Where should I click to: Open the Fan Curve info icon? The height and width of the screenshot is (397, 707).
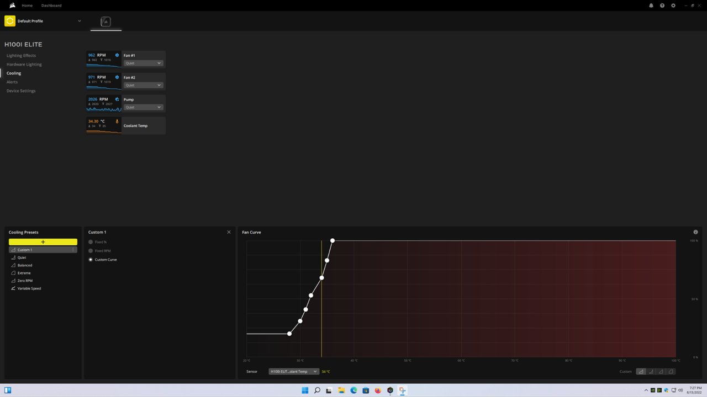(x=695, y=232)
